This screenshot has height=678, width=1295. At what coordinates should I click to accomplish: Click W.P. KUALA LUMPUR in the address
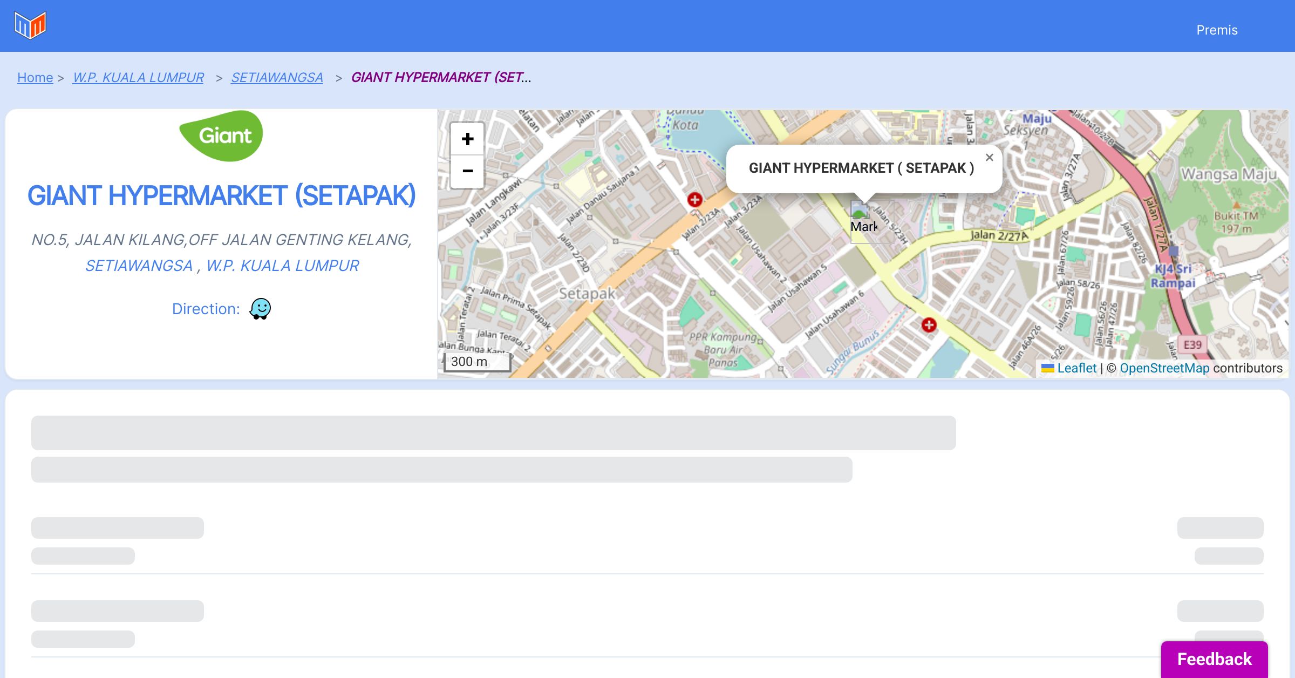(282, 266)
